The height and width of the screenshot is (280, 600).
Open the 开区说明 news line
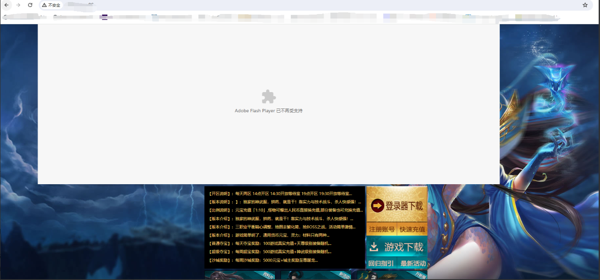280,194
